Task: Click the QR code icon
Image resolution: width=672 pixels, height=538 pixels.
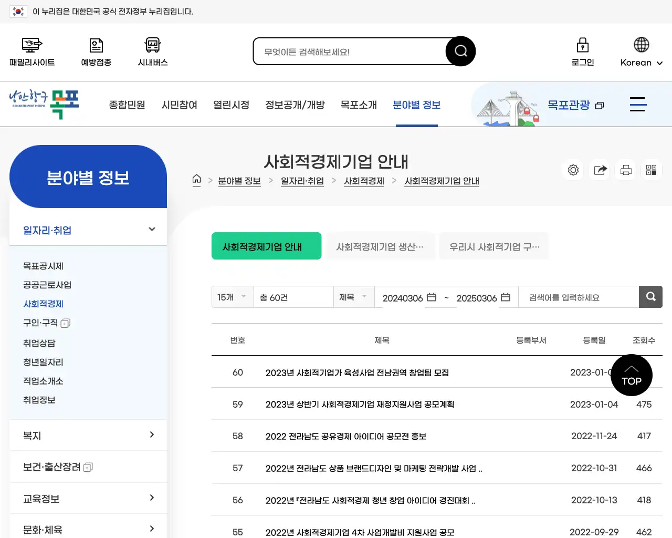Action: 652,170
